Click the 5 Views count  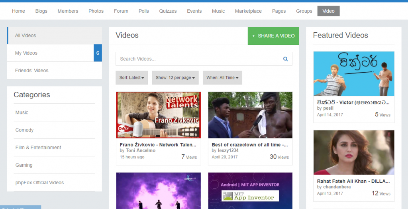click(x=382, y=114)
